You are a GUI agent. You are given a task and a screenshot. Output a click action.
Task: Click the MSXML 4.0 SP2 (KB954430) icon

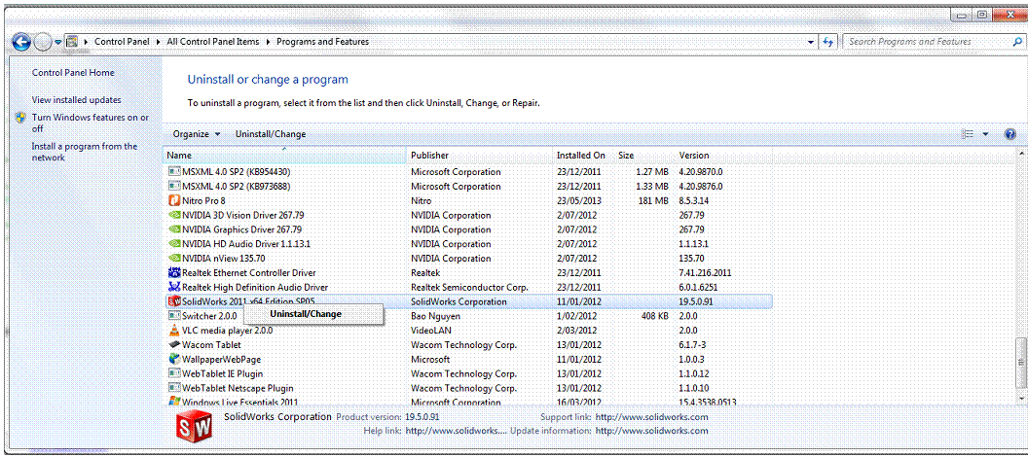174,172
